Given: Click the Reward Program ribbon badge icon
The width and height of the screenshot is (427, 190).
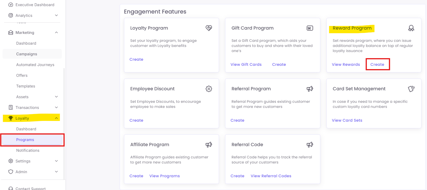Looking at the screenshot, I should (411, 28).
